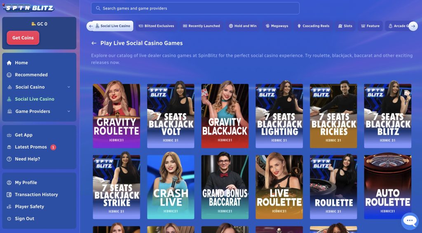Click the Get Coins button

(x=23, y=38)
